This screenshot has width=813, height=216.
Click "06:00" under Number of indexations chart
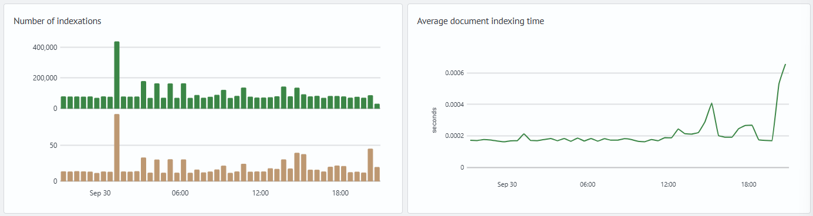point(180,193)
